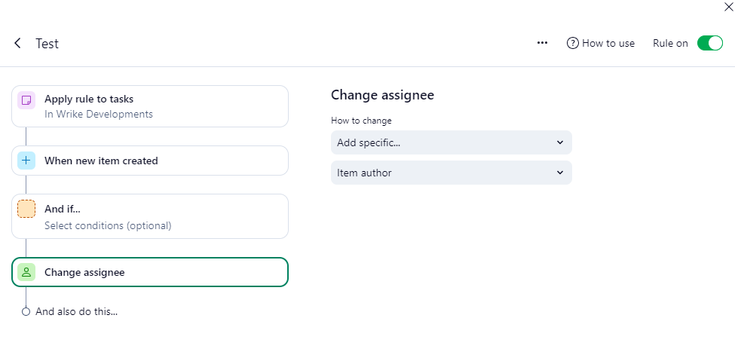Expand the Item author dropdown chevron

coord(559,173)
